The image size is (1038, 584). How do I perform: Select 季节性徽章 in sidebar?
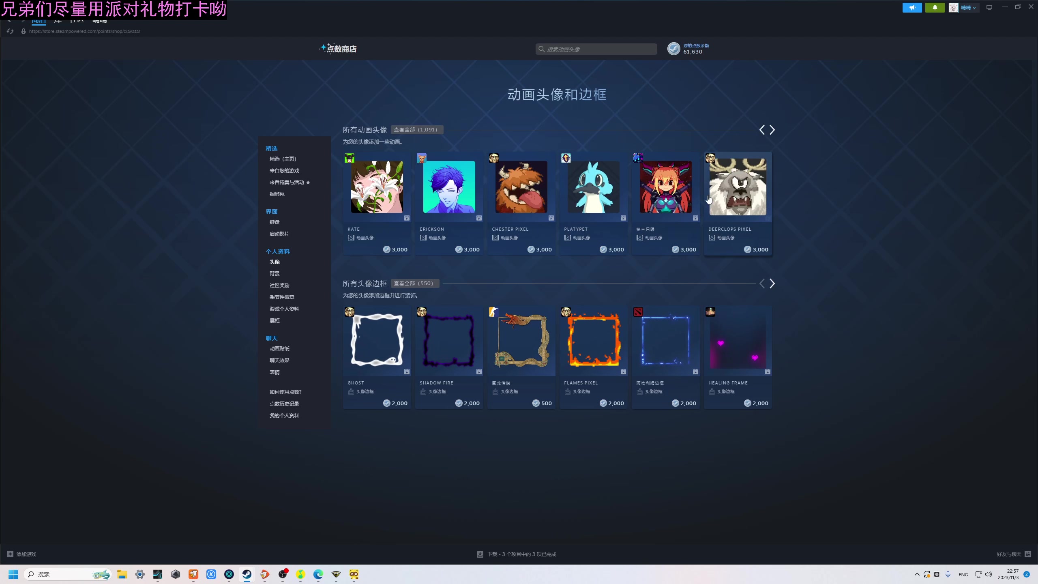coord(282,297)
